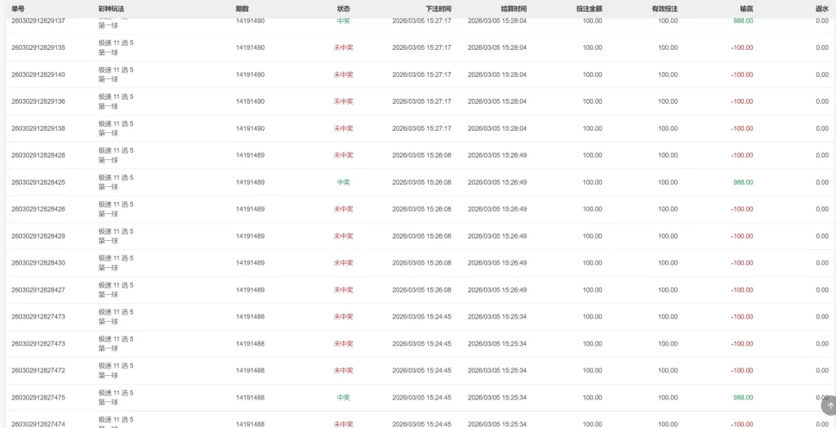Image resolution: width=836 pixels, height=428 pixels.
Task: Click the 期数 column header
Action: click(x=242, y=9)
